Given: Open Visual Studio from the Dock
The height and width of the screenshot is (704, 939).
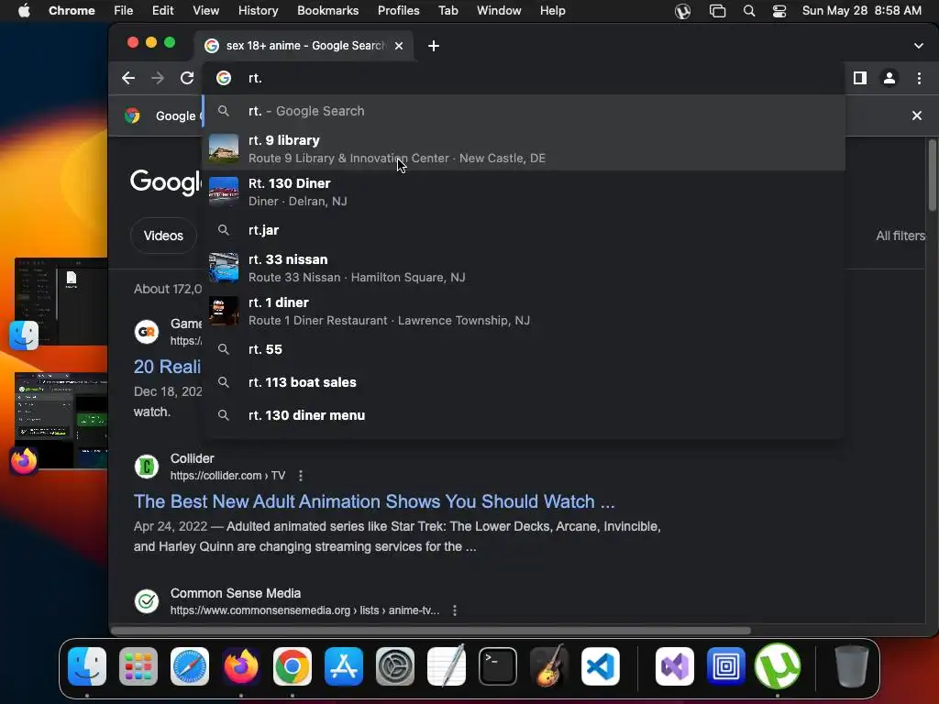Looking at the screenshot, I should (x=675, y=666).
